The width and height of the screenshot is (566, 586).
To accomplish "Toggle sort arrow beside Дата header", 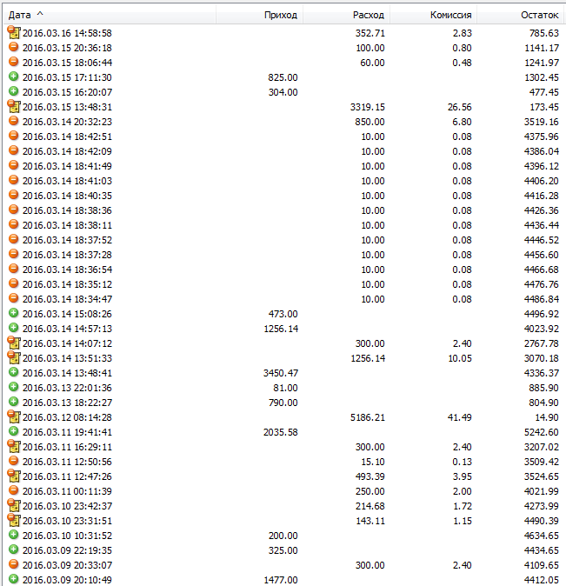I will point(40,14).
